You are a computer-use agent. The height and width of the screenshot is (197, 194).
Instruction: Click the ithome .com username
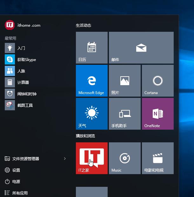click(x=29, y=25)
